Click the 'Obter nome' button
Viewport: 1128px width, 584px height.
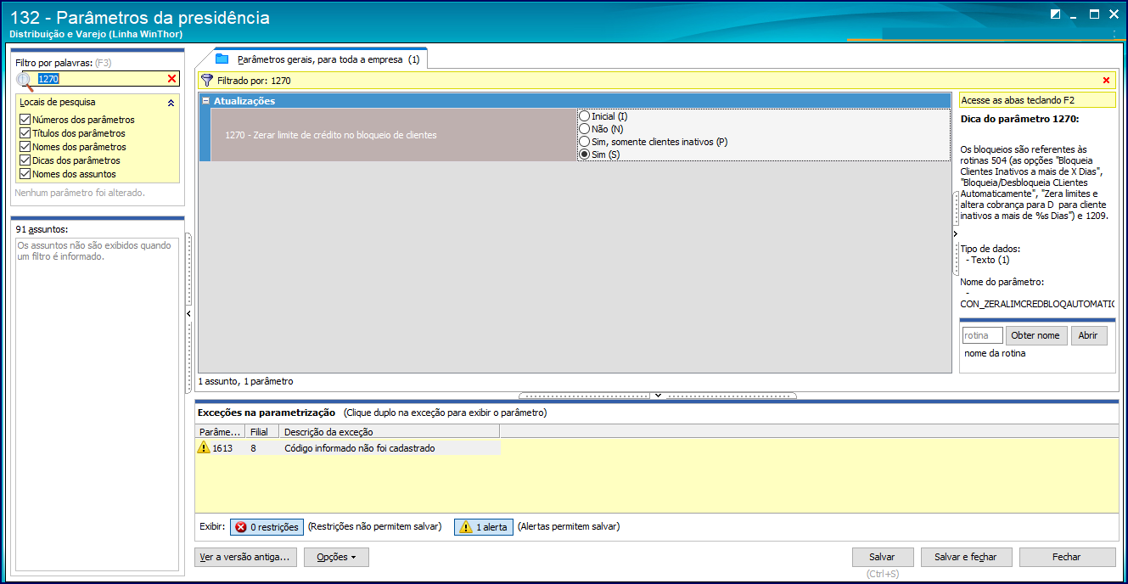[1035, 335]
